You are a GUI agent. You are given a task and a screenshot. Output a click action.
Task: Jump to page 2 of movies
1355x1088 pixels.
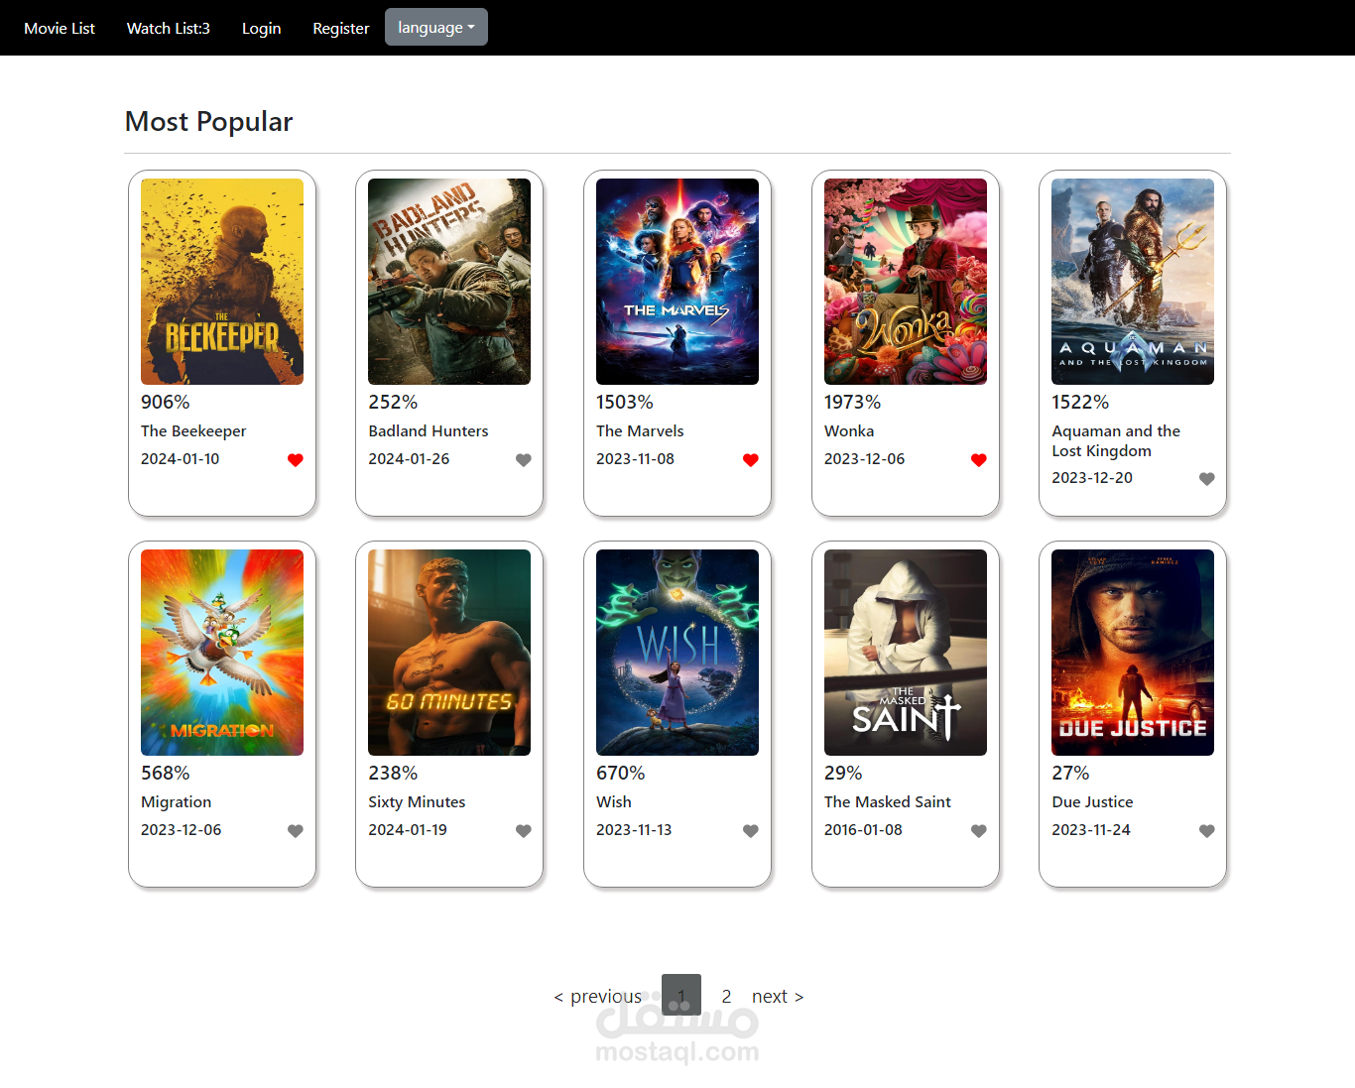(726, 996)
